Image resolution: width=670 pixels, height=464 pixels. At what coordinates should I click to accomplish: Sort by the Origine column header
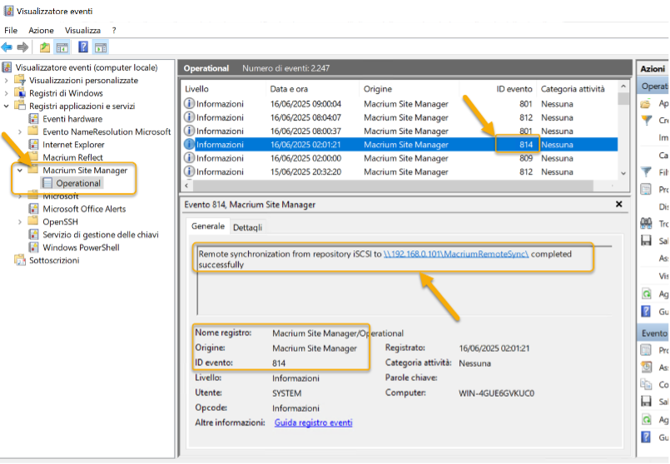pyautogui.click(x=378, y=89)
